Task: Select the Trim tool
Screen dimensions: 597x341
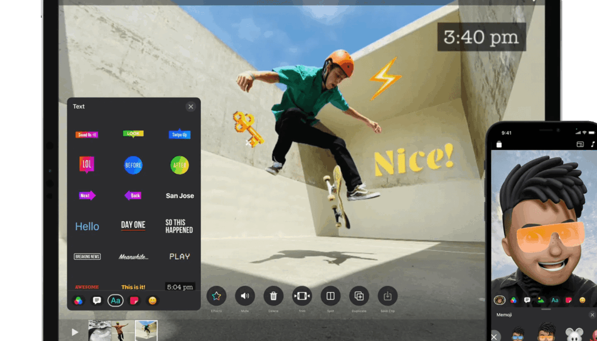Action: (302, 296)
